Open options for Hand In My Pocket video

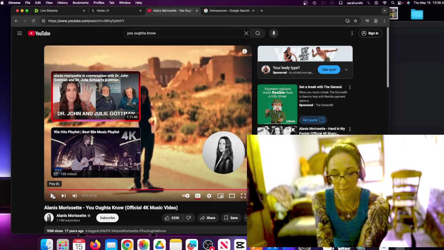(350, 129)
